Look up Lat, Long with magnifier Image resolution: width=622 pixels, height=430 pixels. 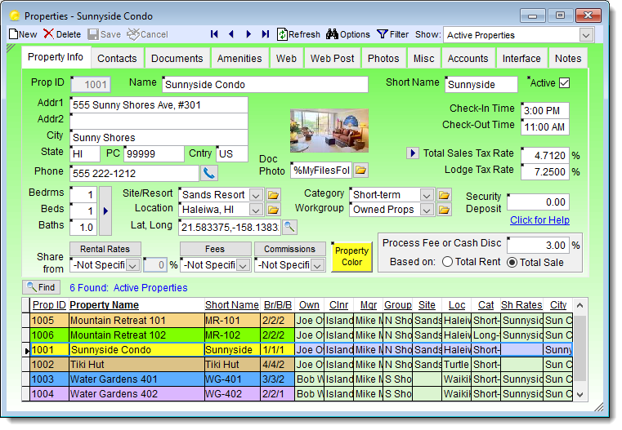click(x=289, y=227)
